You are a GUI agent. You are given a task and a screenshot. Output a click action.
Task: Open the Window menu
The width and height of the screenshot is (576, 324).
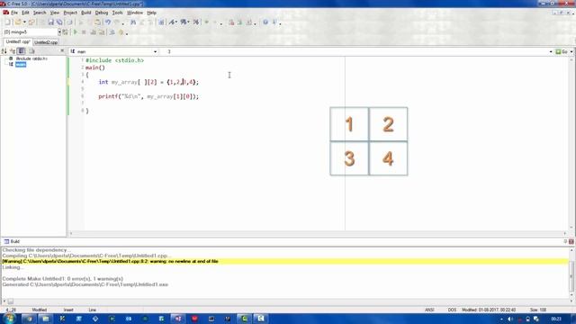(x=135, y=13)
